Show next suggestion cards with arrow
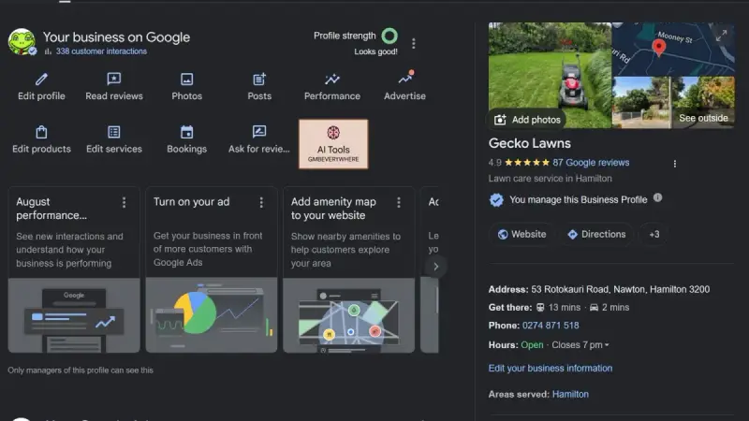 pyautogui.click(x=435, y=267)
